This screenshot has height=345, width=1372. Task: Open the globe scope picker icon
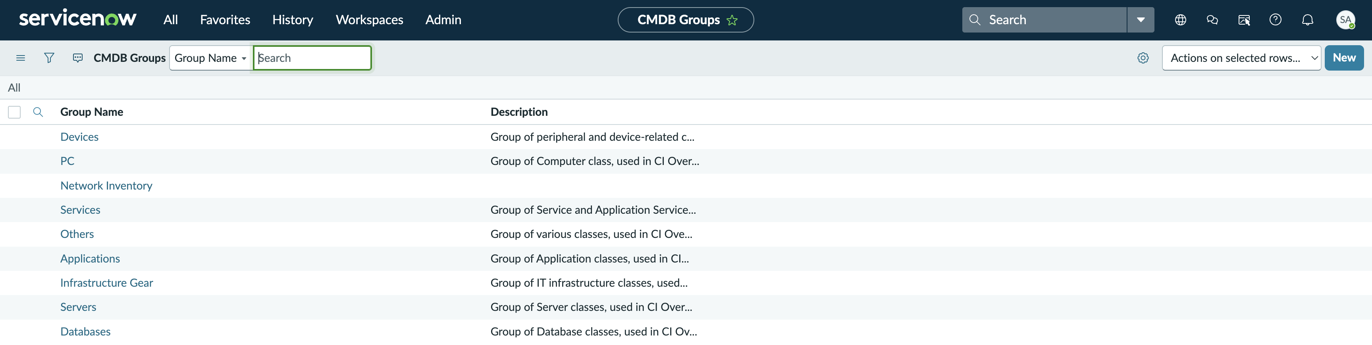pos(1180,20)
